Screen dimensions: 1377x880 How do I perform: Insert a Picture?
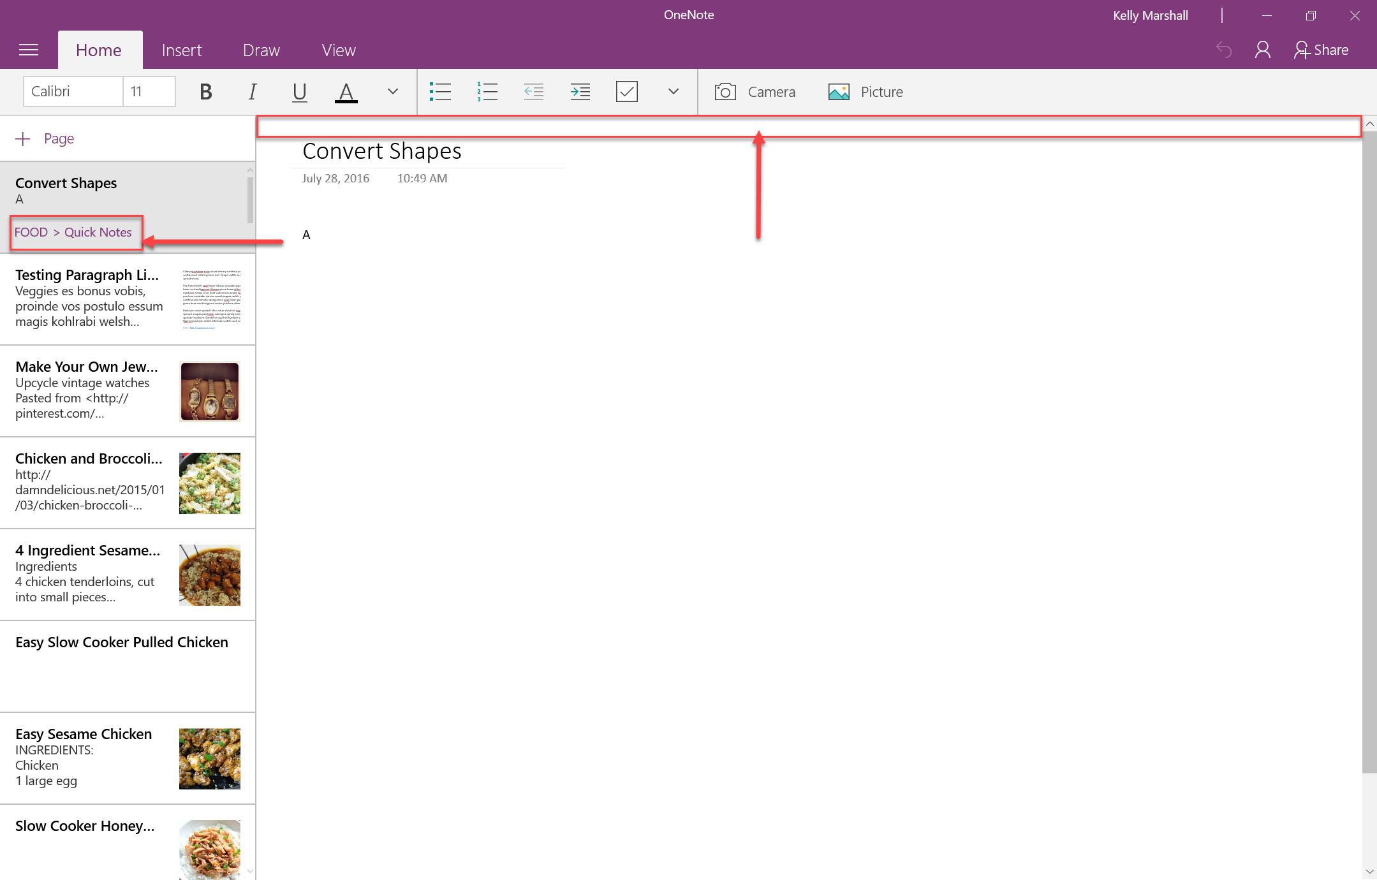tap(866, 91)
